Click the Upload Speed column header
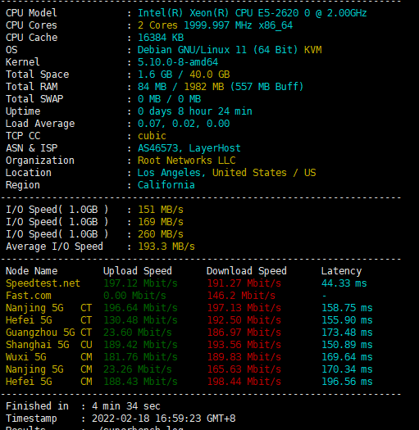The width and height of the screenshot is (419, 430). (138, 271)
